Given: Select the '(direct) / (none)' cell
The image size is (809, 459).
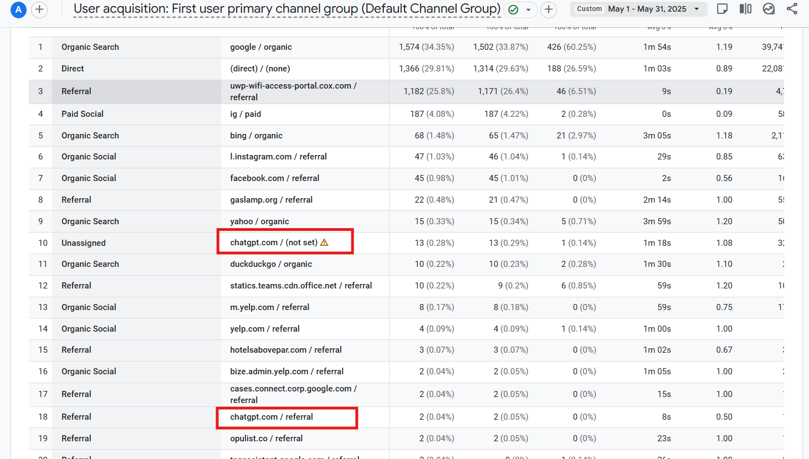Looking at the screenshot, I should [260, 69].
